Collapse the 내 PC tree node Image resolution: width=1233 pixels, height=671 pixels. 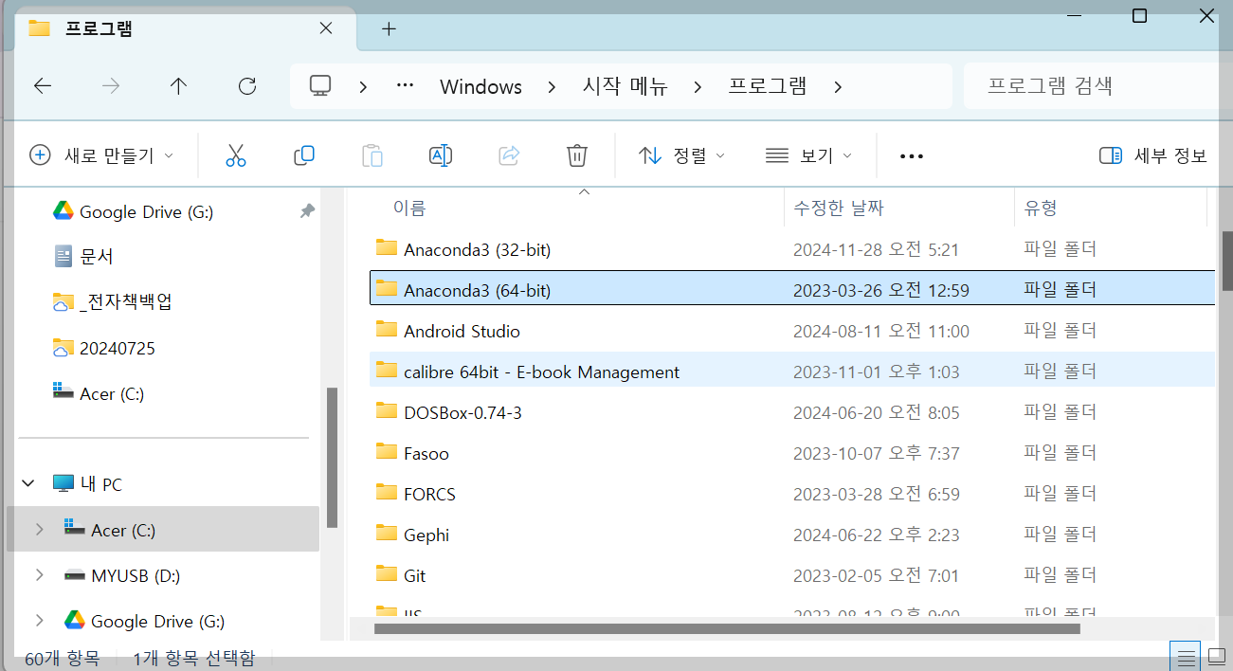click(29, 484)
